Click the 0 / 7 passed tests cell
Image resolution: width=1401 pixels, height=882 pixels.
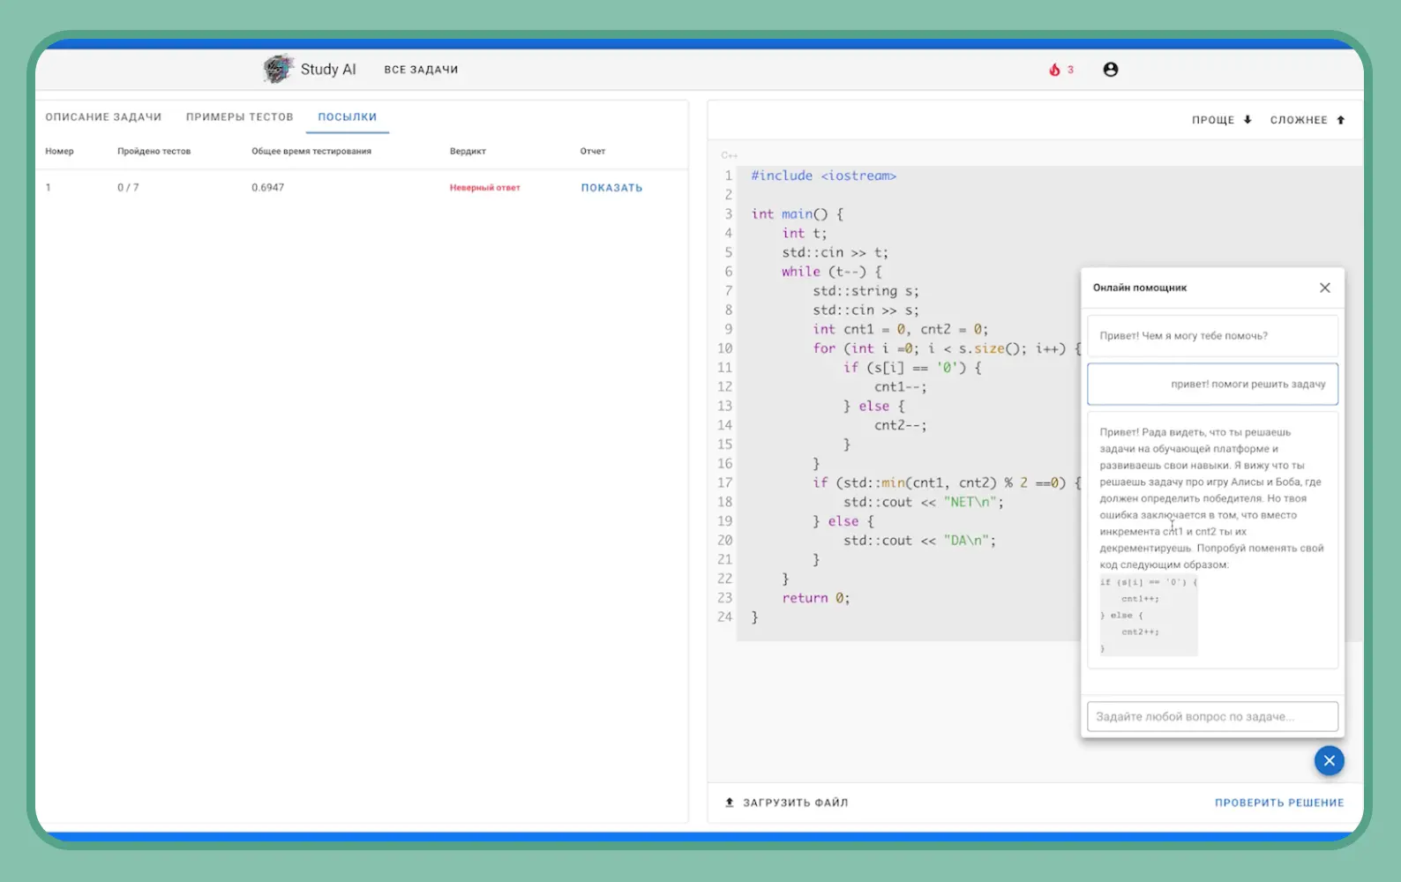point(128,188)
